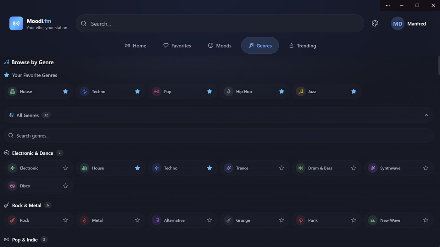Select the Hip Hop microphone icon in favorites
The height and width of the screenshot is (247, 440).
(229, 91)
